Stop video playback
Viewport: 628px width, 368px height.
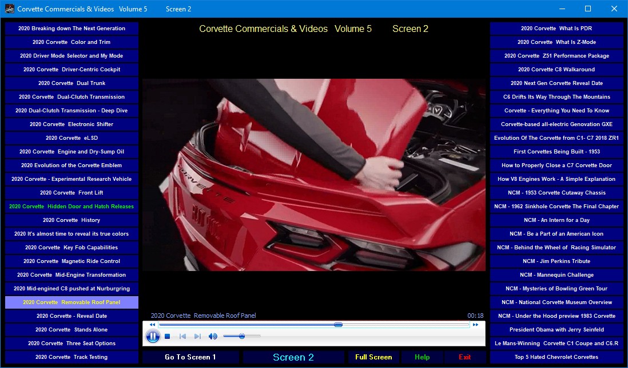coord(168,337)
